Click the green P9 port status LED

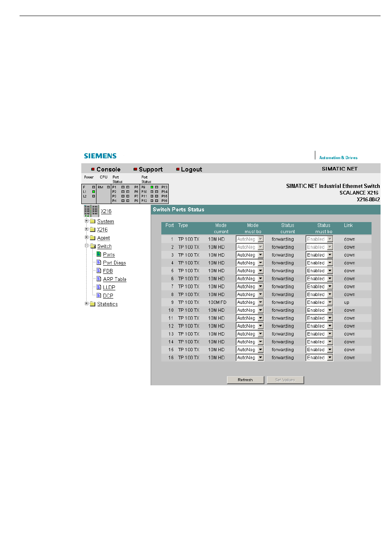152,187
